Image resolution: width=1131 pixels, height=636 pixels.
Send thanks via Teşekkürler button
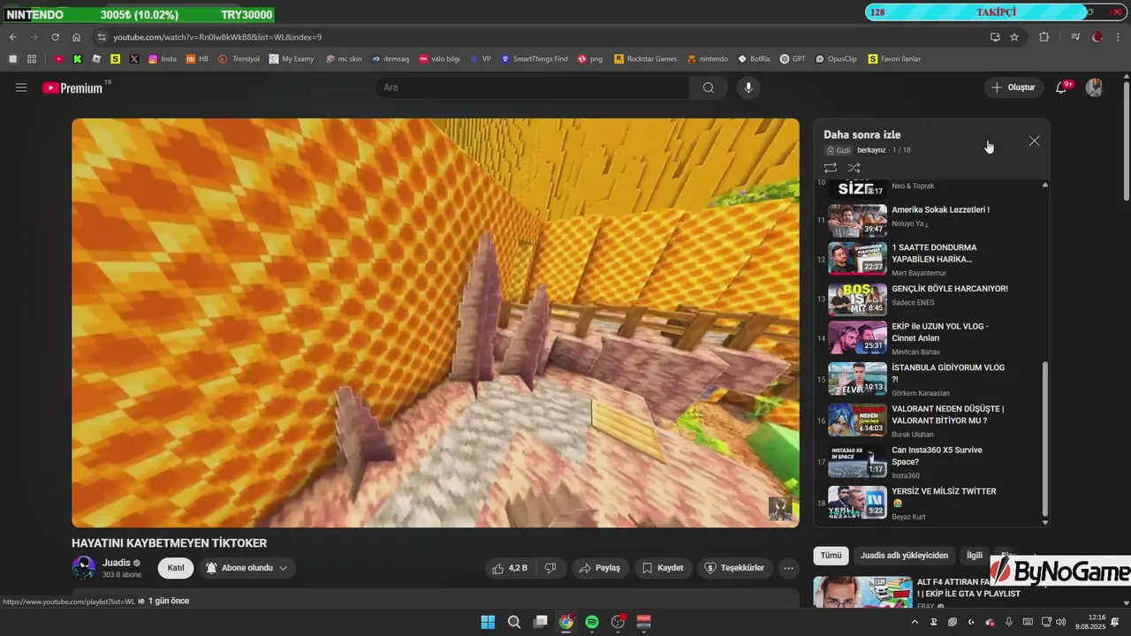pos(734,568)
